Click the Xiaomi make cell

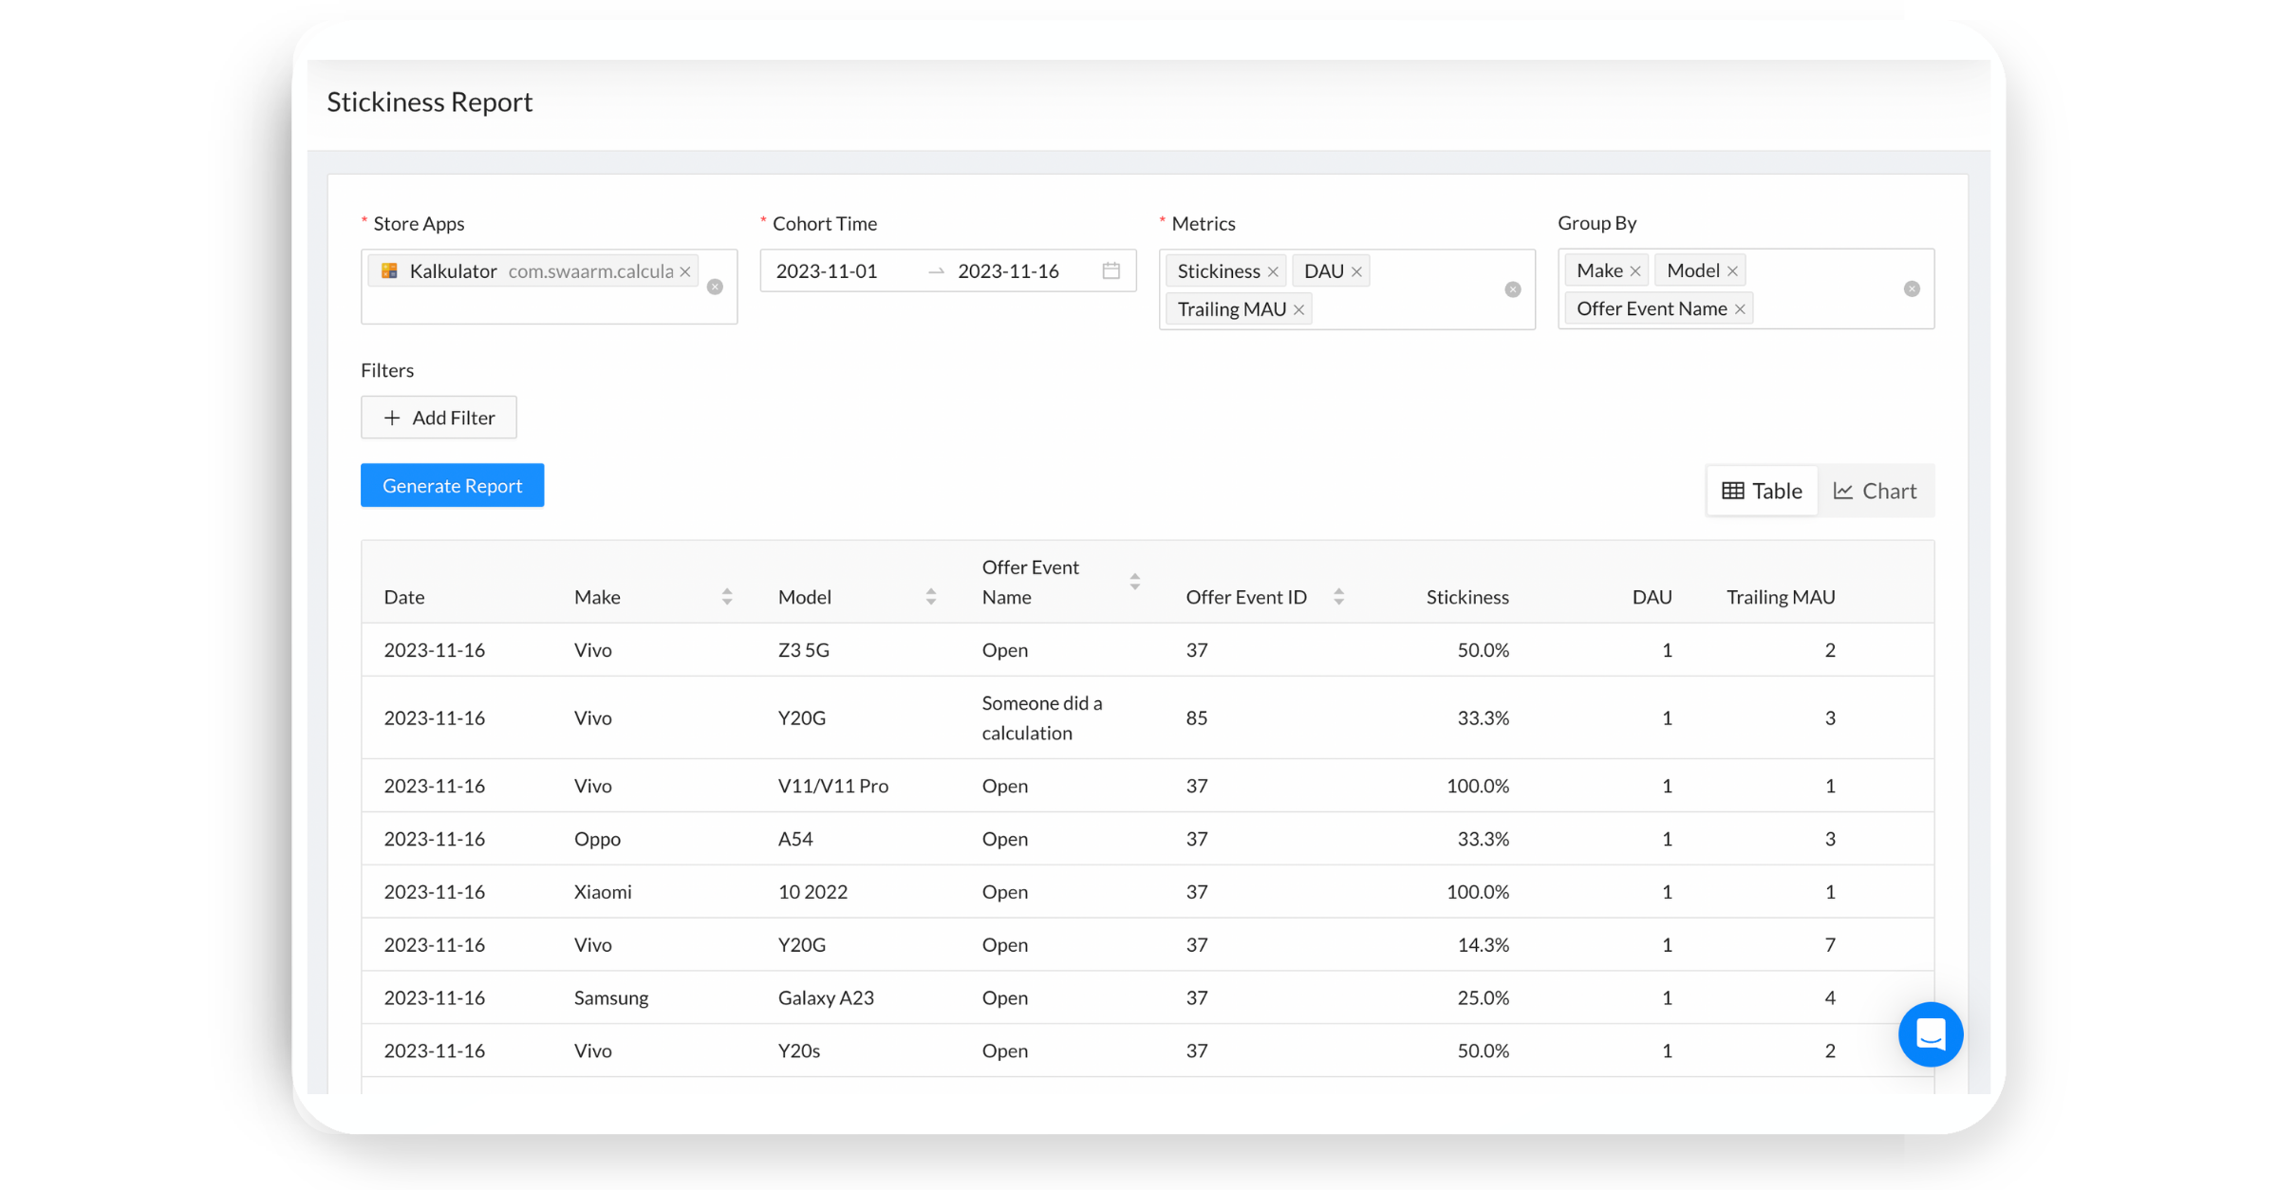tap(603, 892)
